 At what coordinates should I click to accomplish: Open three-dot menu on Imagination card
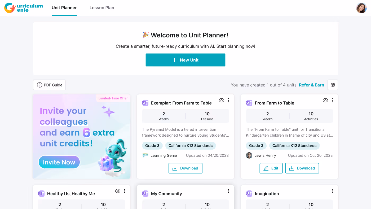(x=332, y=191)
